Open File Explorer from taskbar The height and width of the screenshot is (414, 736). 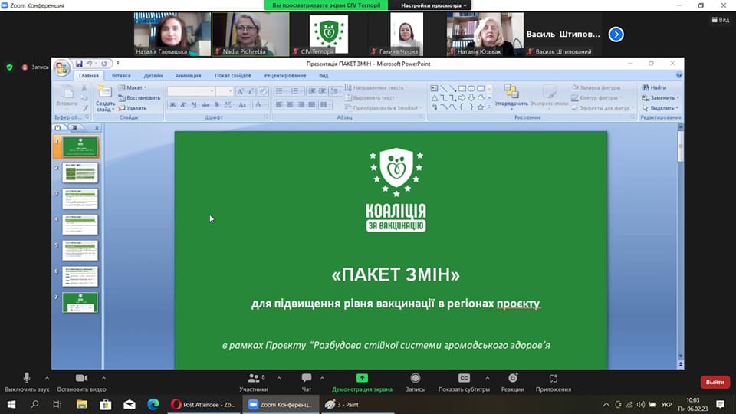[x=82, y=404]
